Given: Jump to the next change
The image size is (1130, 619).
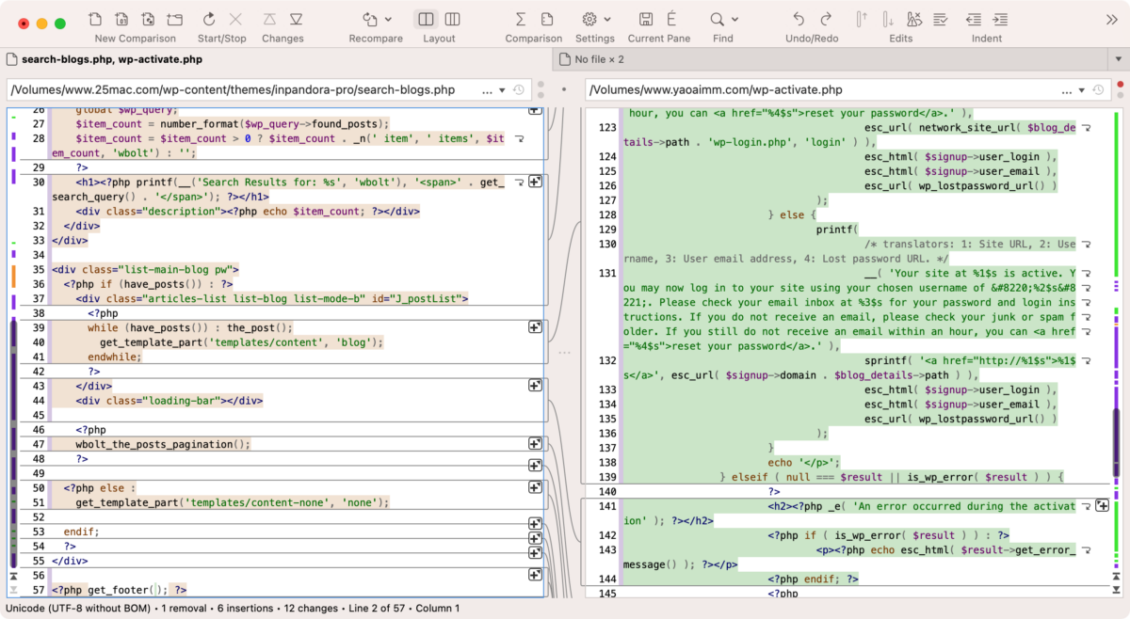Looking at the screenshot, I should [x=297, y=19].
